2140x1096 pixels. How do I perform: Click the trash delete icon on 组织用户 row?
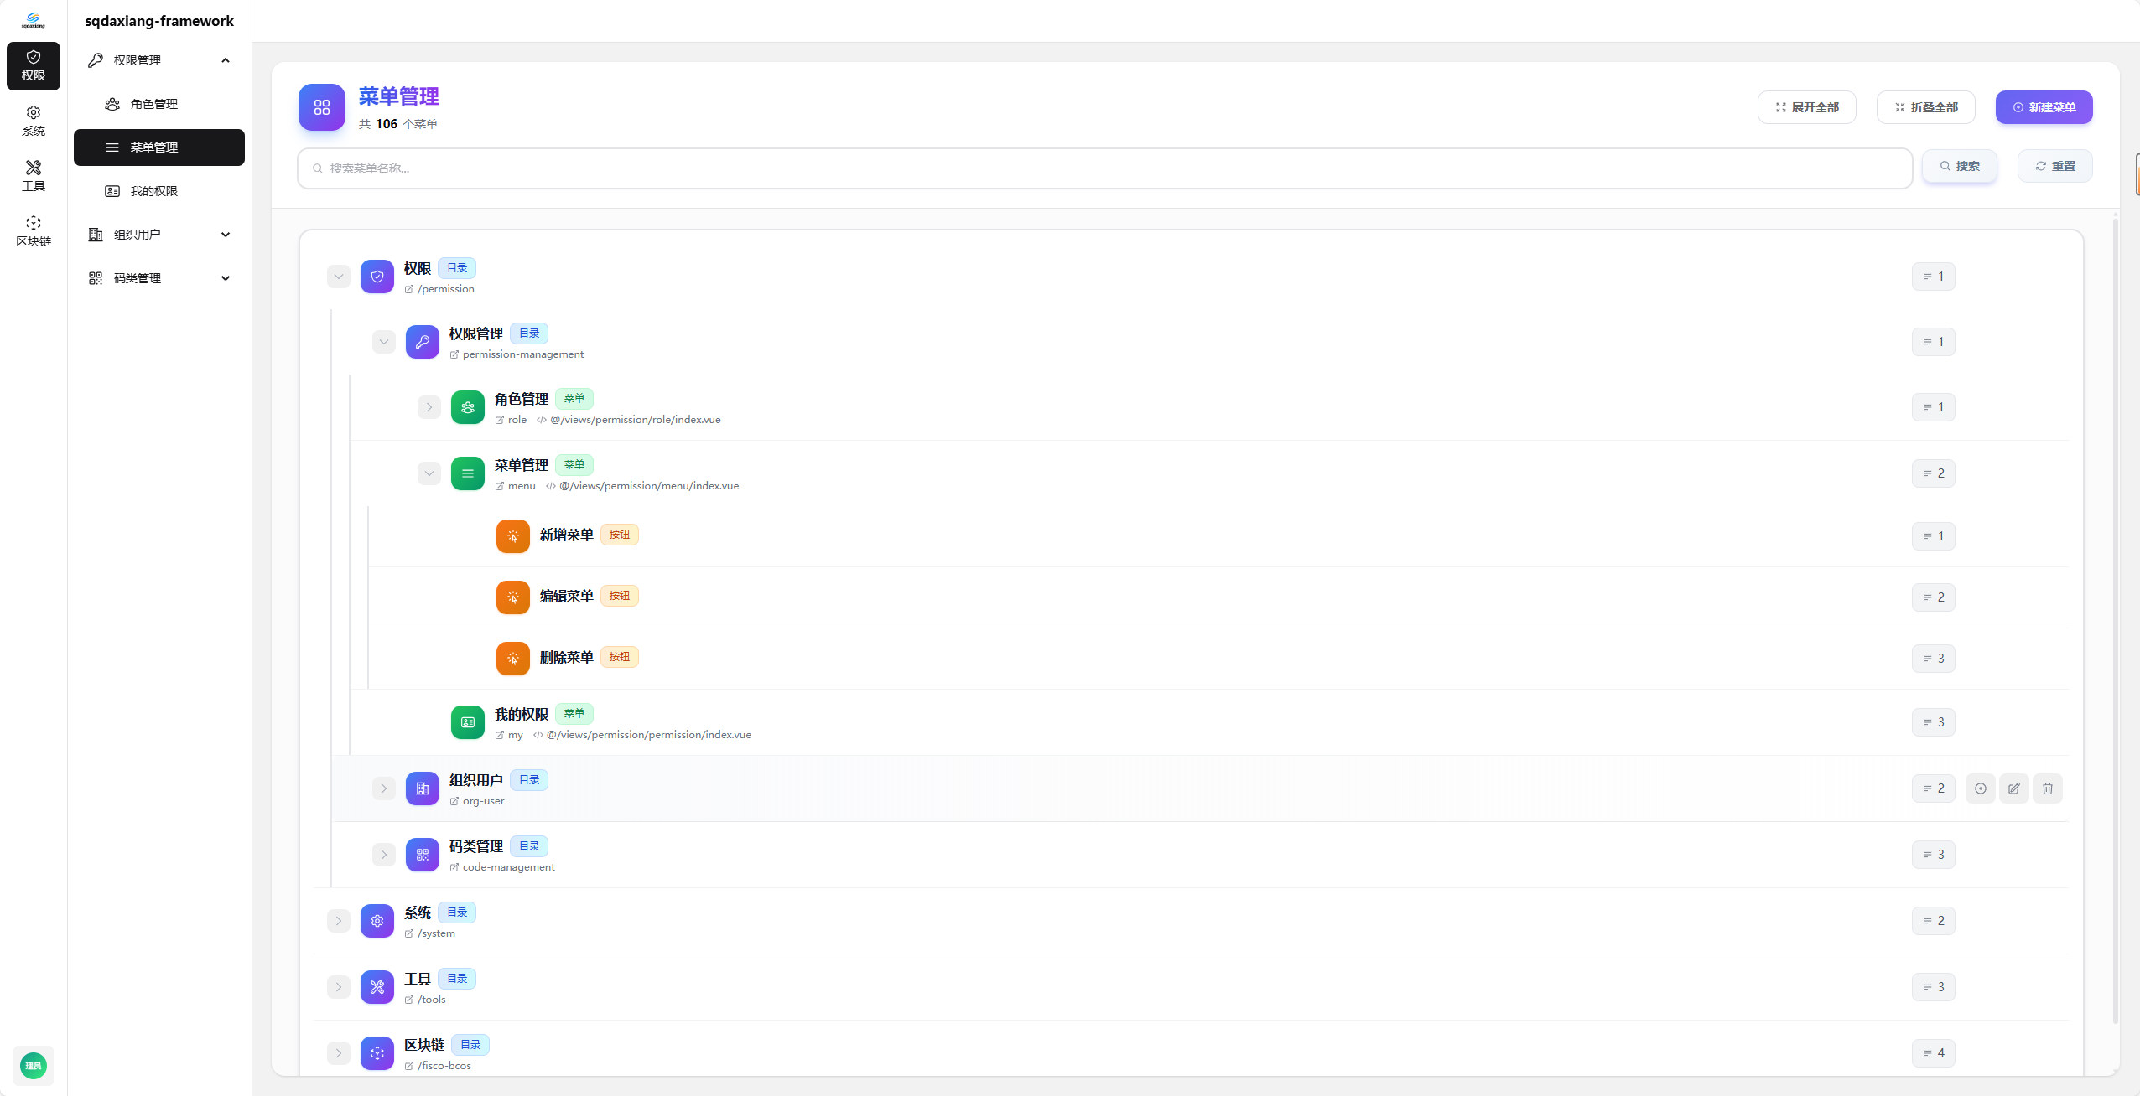pyautogui.click(x=2047, y=788)
